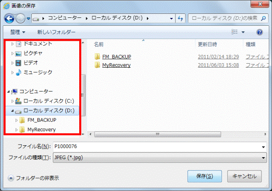Click the ピクチャ library icon
The image size is (272, 191).
coord(18,54)
